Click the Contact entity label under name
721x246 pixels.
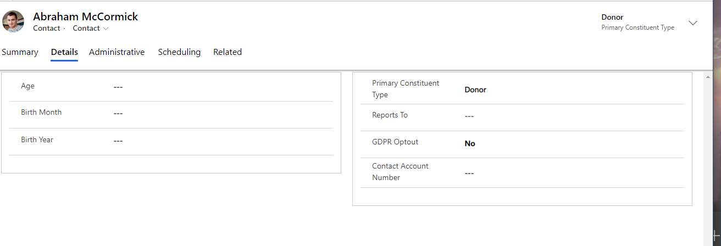coord(46,29)
